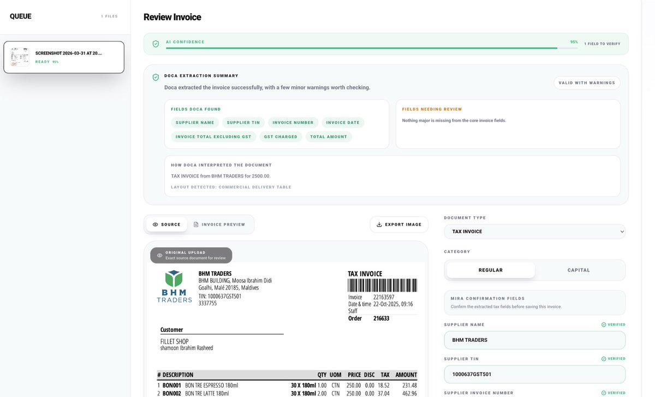
Task: Click the Fields Needing Review heading
Action: coord(432,109)
